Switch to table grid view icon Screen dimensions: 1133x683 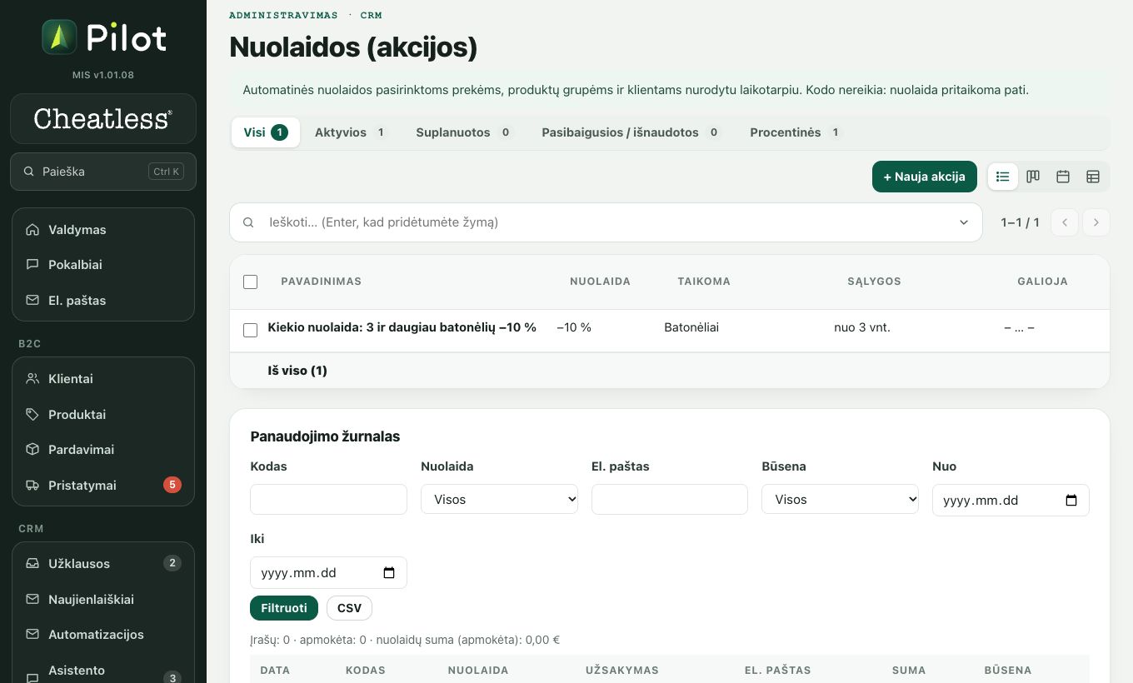(x=1093, y=177)
